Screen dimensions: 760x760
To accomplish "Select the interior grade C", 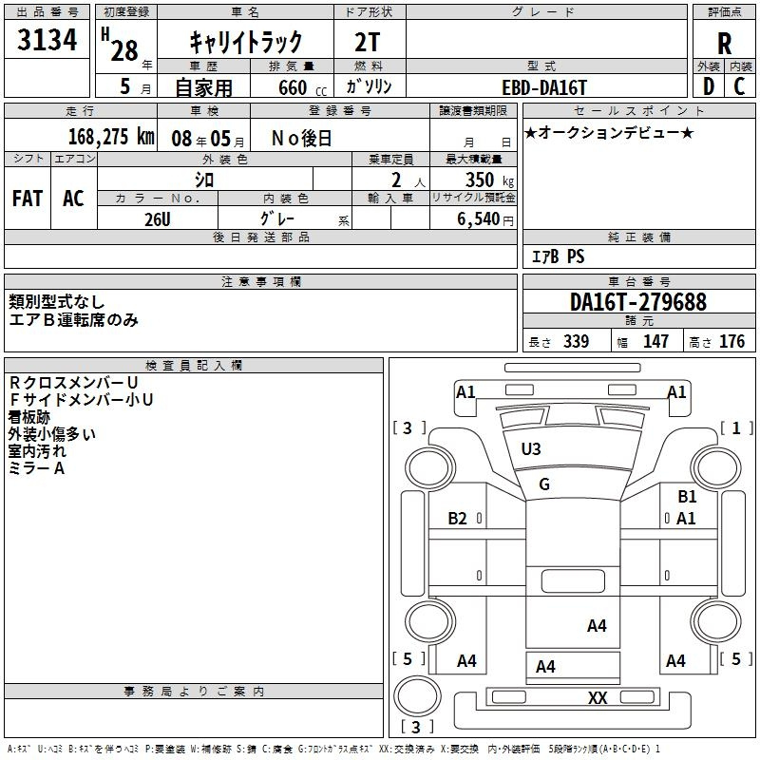I will click(x=739, y=86).
